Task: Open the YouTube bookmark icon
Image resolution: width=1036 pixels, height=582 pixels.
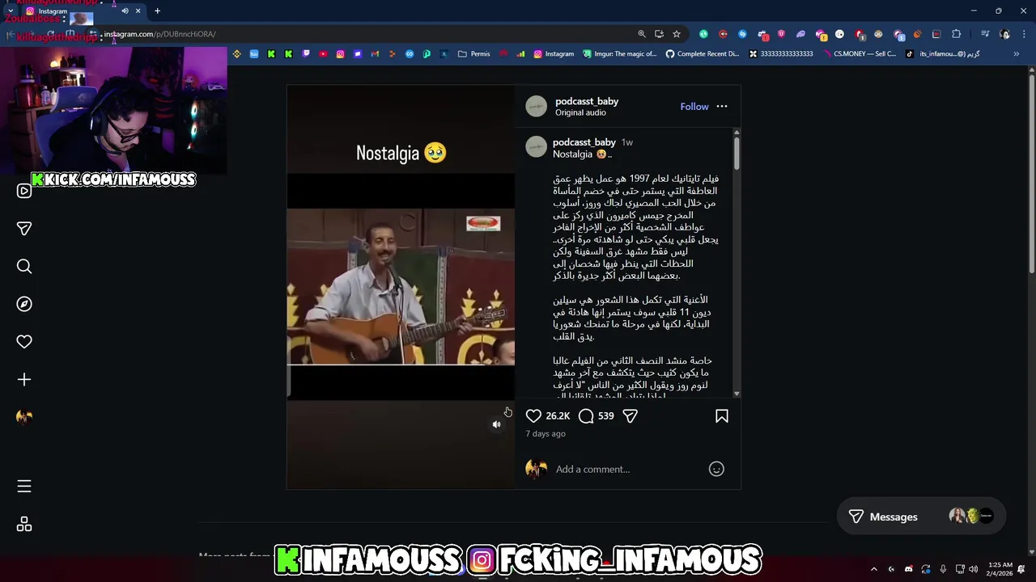Action: [x=323, y=54]
